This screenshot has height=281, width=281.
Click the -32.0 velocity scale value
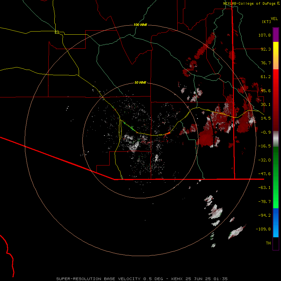click(x=264, y=160)
